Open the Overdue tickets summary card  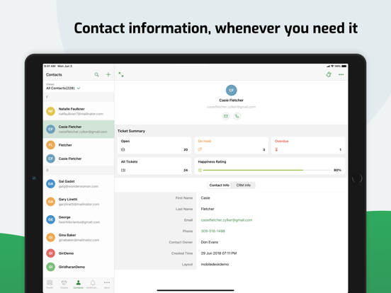pyautogui.click(x=308, y=145)
